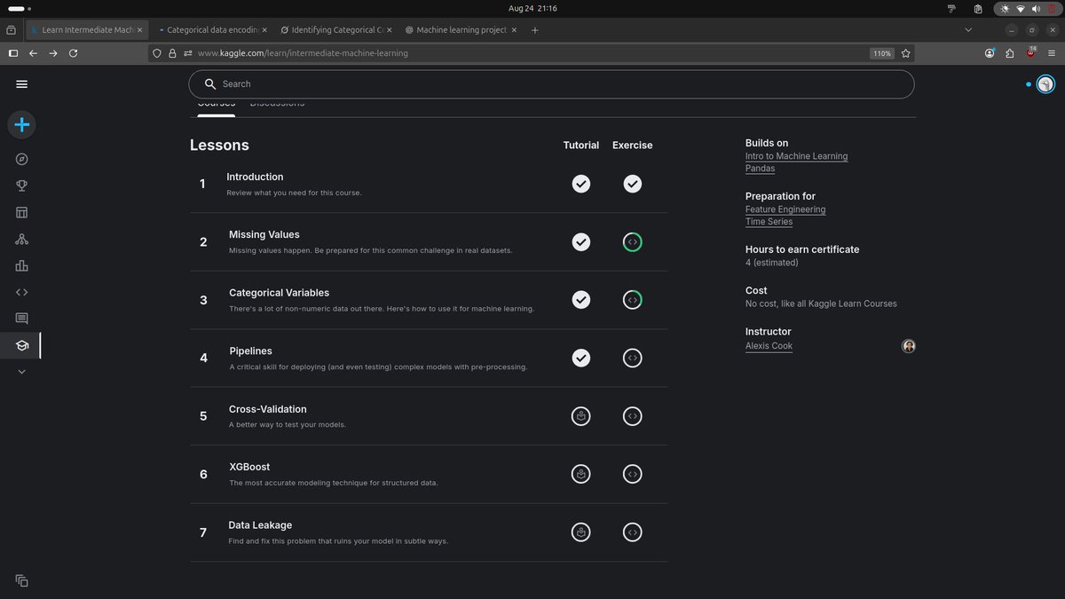The image size is (1065, 599).
Task: Click the user profile avatar
Action: tap(1045, 84)
